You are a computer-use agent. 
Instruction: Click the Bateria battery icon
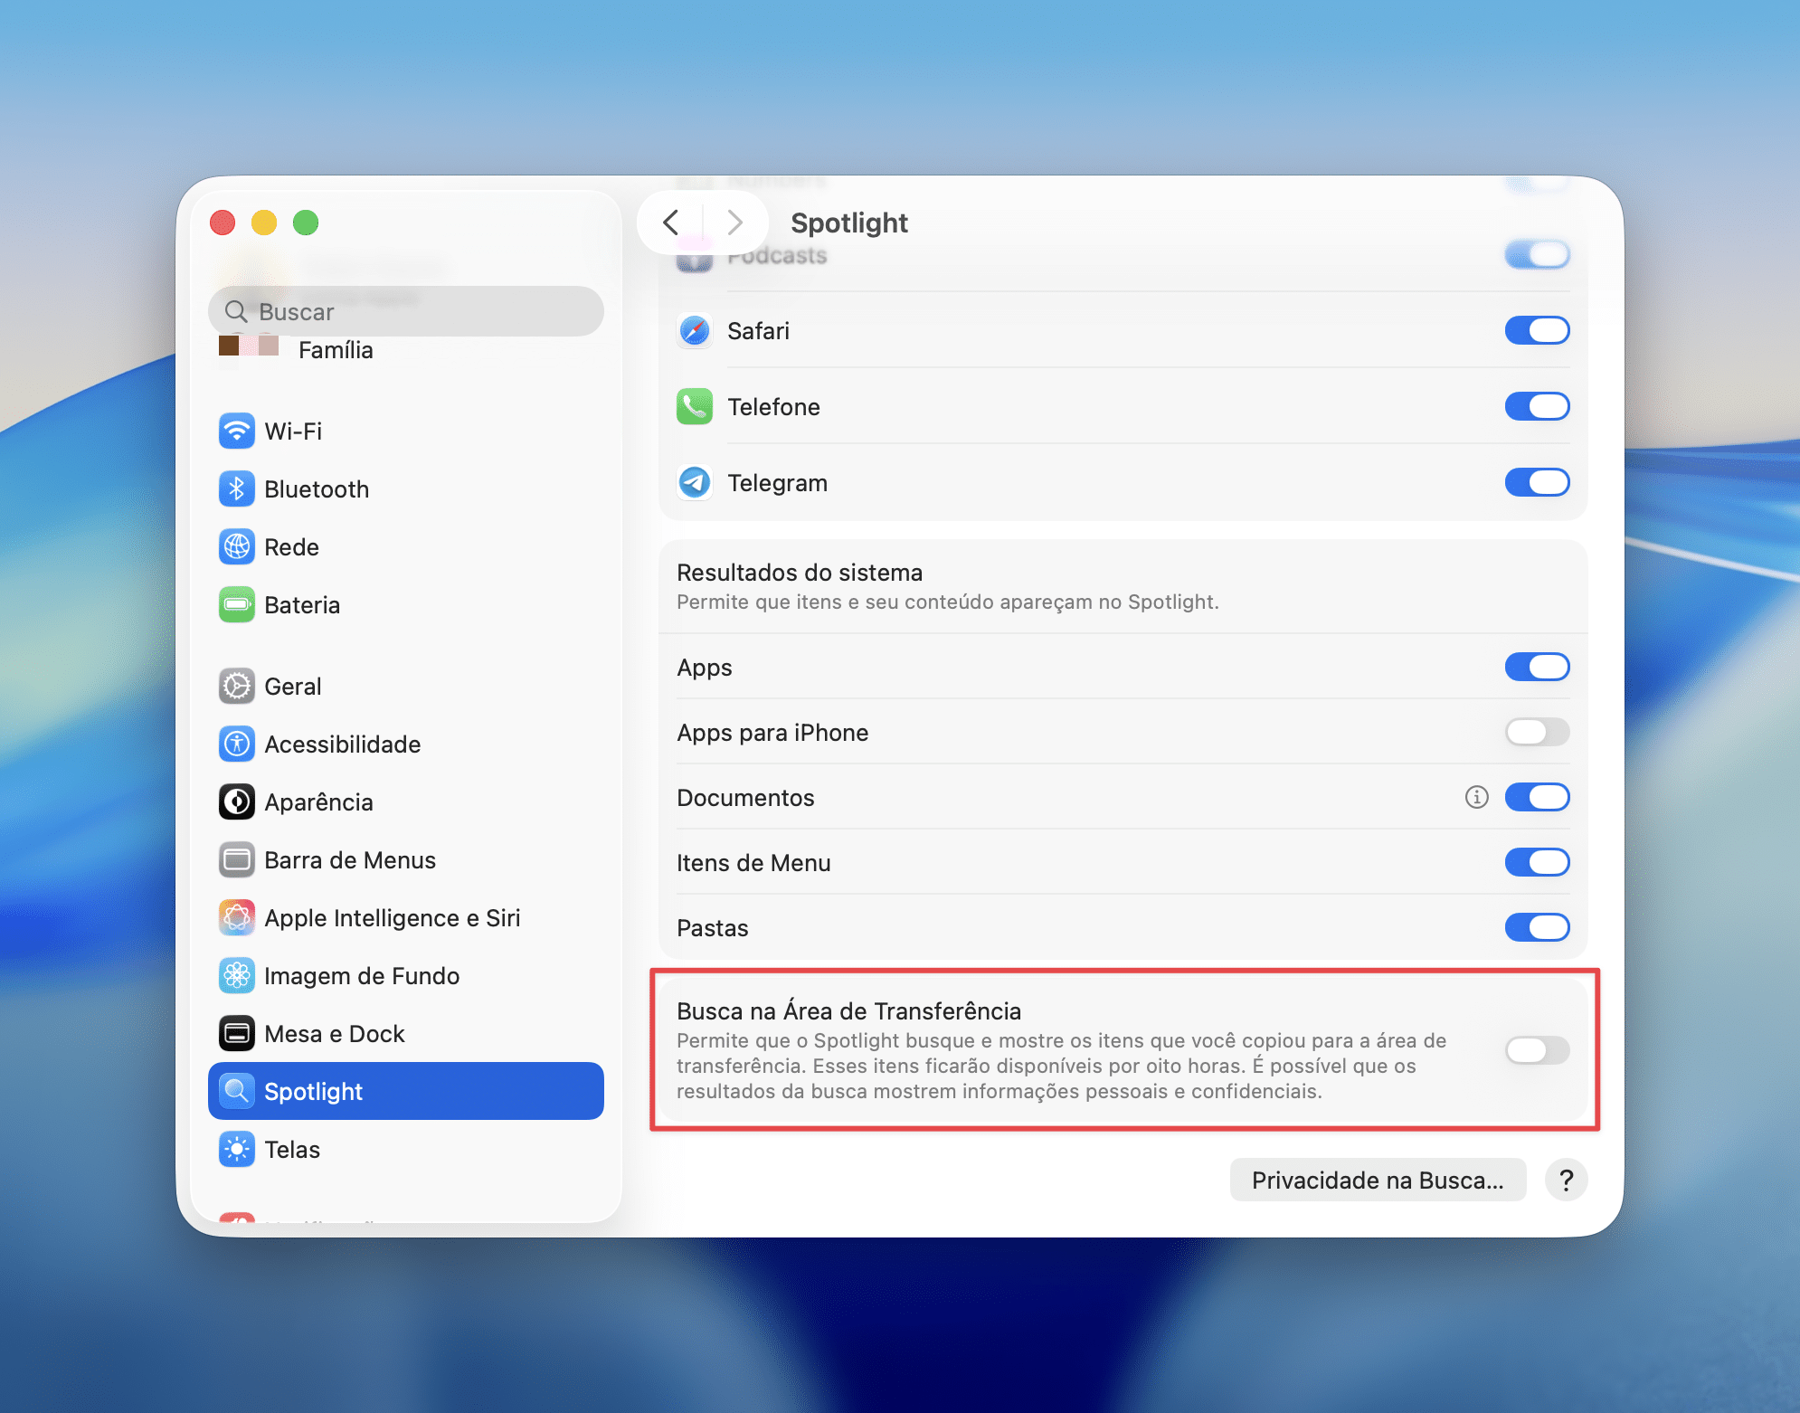(x=236, y=605)
